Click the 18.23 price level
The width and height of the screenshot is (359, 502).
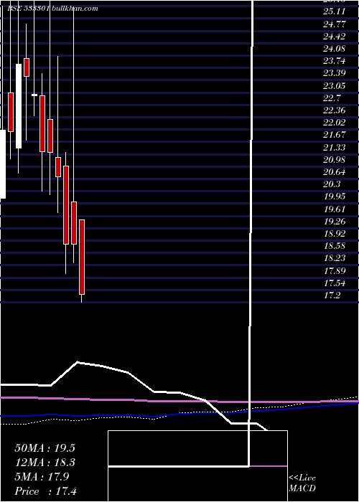click(334, 258)
